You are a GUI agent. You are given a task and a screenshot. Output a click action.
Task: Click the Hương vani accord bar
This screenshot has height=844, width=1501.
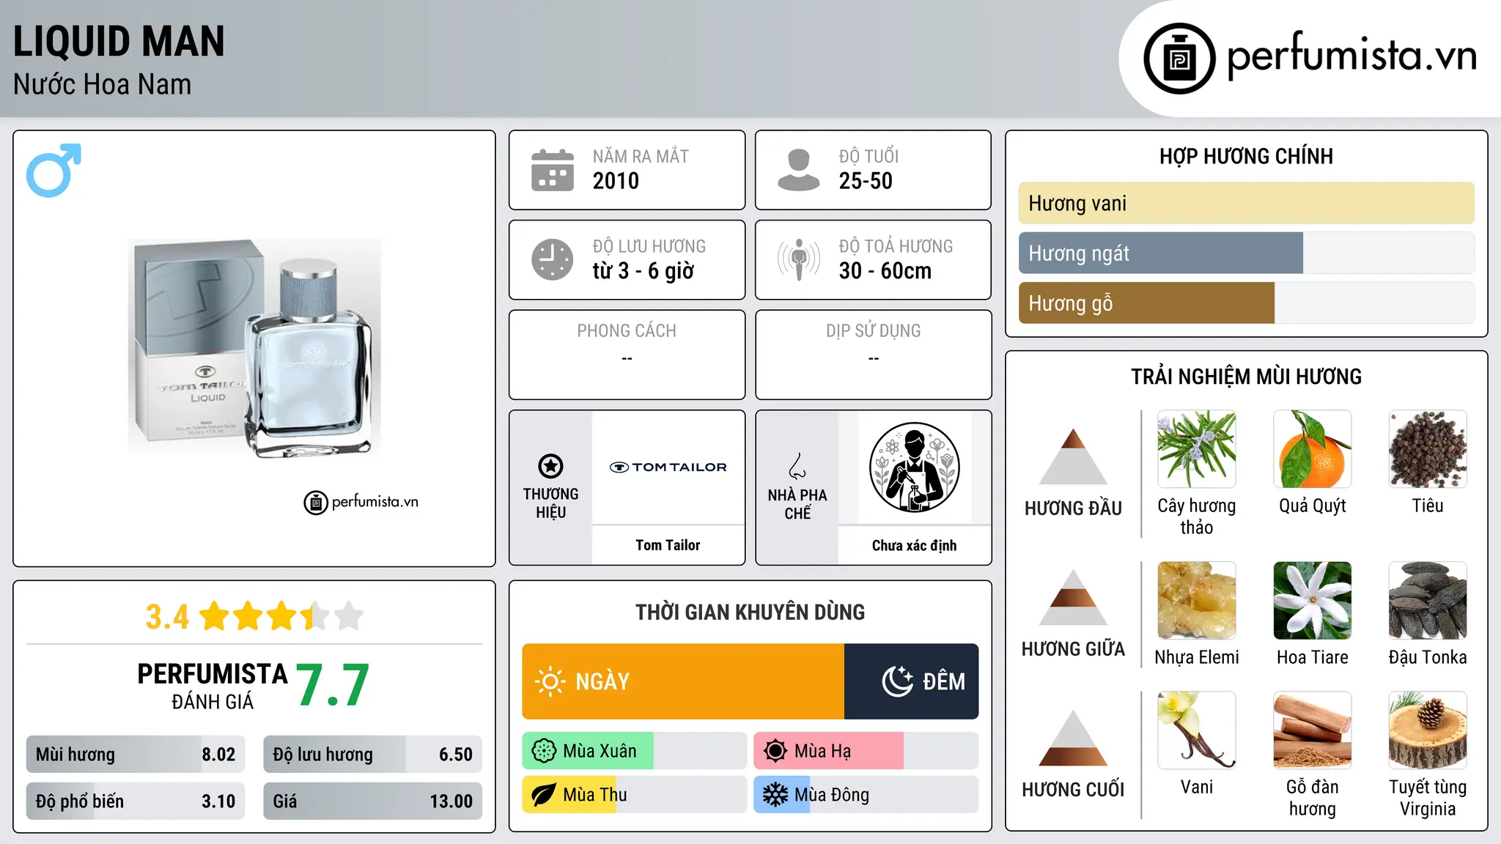[1246, 203]
